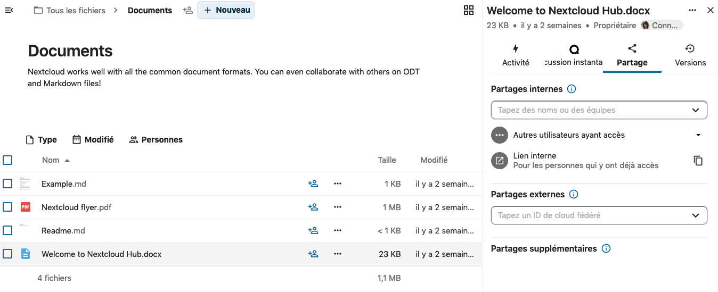Tick the Readme.md file checkbox

click(7, 231)
